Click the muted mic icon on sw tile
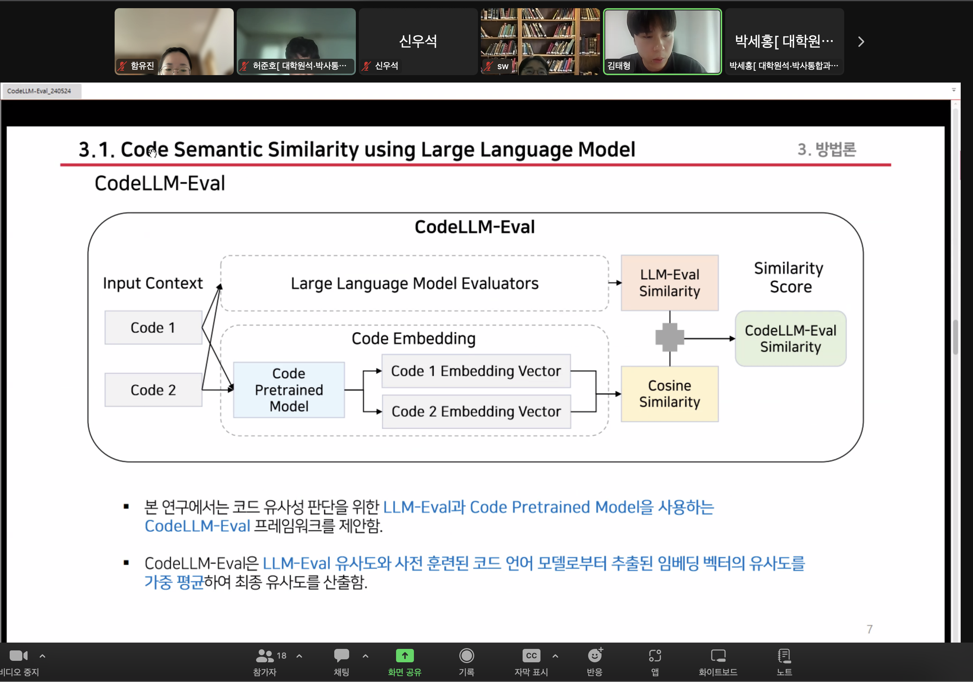Screen dimensions: 973x682 (489, 65)
